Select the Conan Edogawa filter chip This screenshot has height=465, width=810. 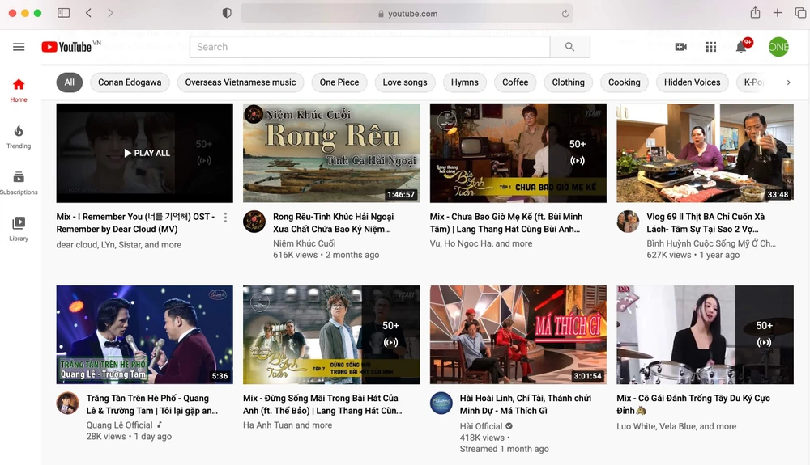pyautogui.click(x=130, y=82)
